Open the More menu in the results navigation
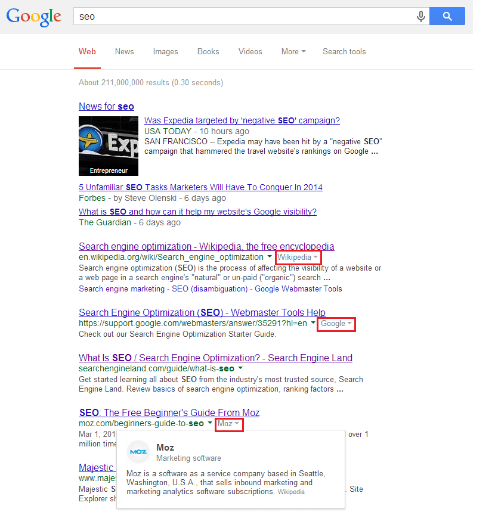The height and width of the screenshot is (515, 495). pos(293,52)
